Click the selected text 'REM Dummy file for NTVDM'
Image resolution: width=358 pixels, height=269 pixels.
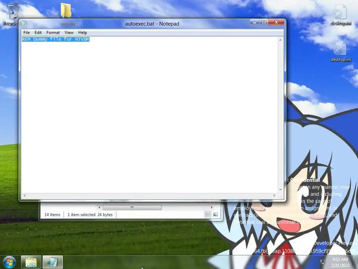point(56,39)
